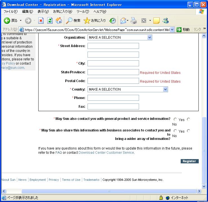
Task: Stop page loading with red X icon
Action: click(41, 21)
